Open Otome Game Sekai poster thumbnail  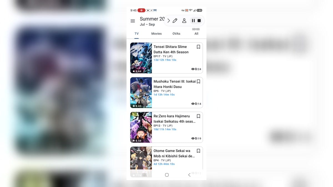click(x=141, y=162)
